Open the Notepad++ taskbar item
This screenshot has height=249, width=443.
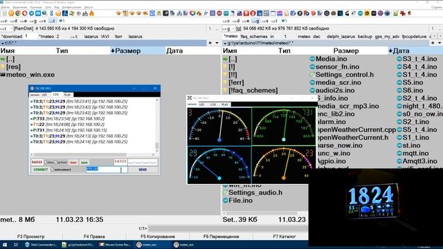click(78, 245)
